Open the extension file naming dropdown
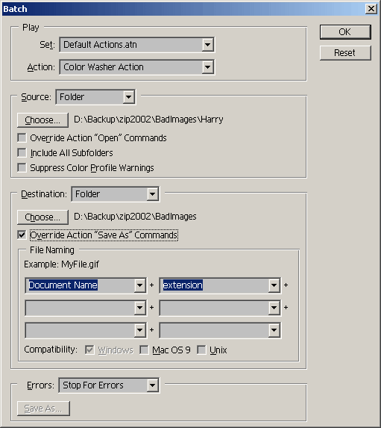The image size is (381, 428). point(220,285)
